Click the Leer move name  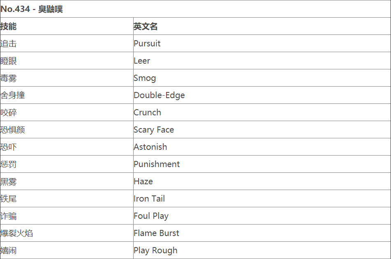pyautogui.click(x=142, y=61)
